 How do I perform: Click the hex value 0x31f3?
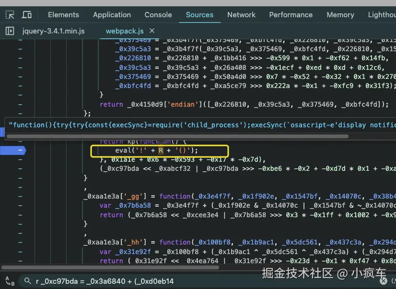[377, 86]
